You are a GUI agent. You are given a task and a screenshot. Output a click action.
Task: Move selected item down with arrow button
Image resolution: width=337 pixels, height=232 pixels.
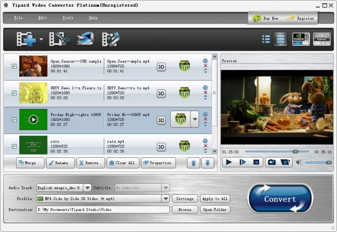(208, 163)
